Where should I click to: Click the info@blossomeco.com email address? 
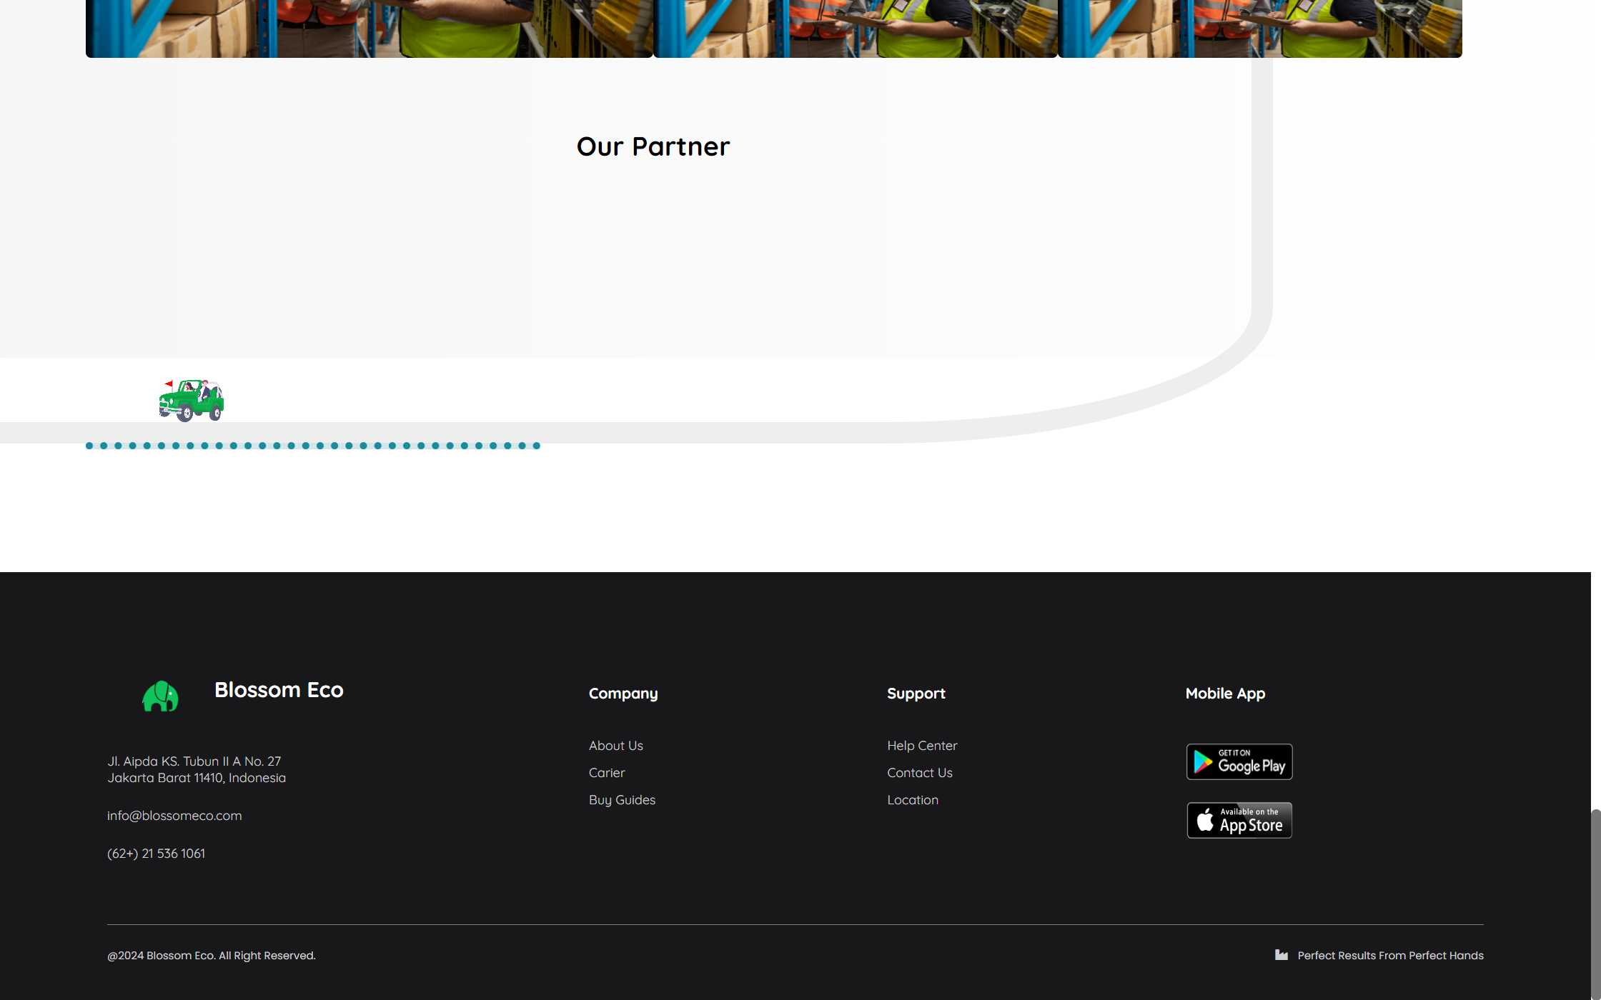(x=174, y=815)
